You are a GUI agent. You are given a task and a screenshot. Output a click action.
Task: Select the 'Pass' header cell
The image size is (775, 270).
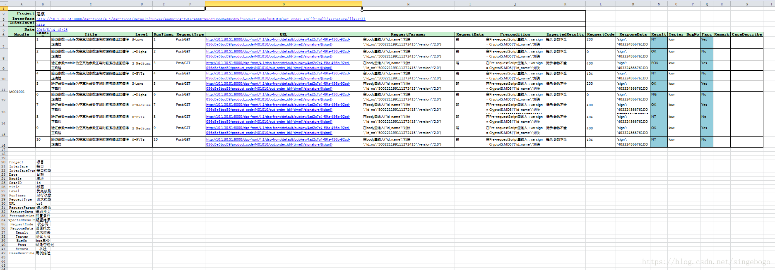pos(707,34)
